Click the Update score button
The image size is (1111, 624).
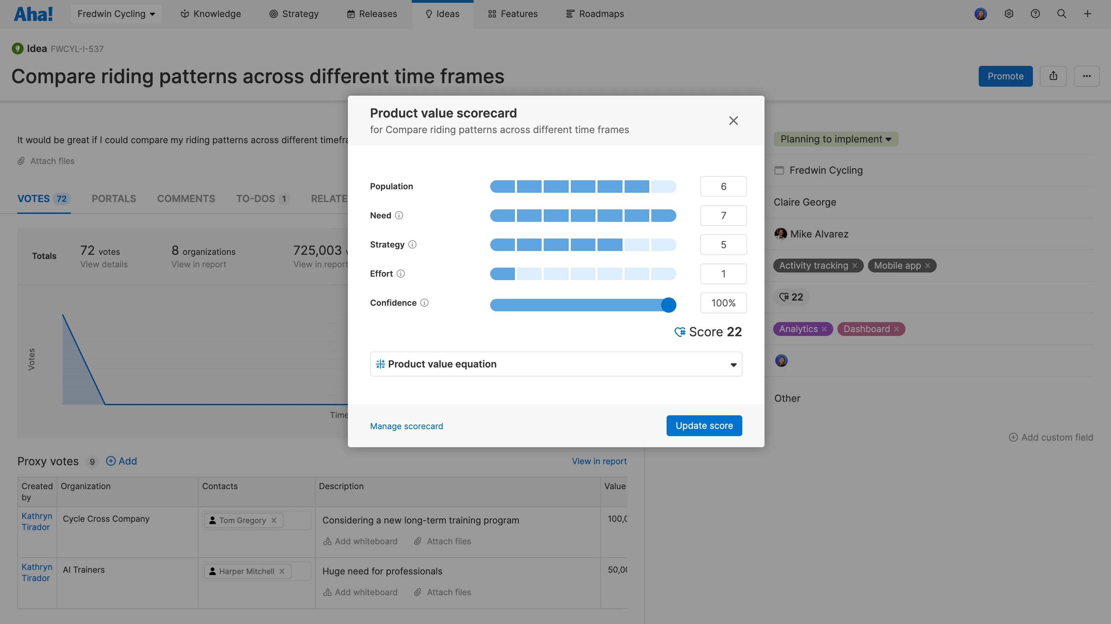click(704, 425)
